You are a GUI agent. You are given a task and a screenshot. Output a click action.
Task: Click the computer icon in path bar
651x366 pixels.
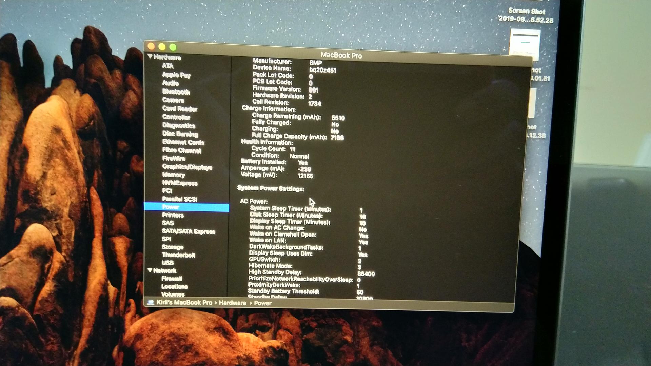151,302
